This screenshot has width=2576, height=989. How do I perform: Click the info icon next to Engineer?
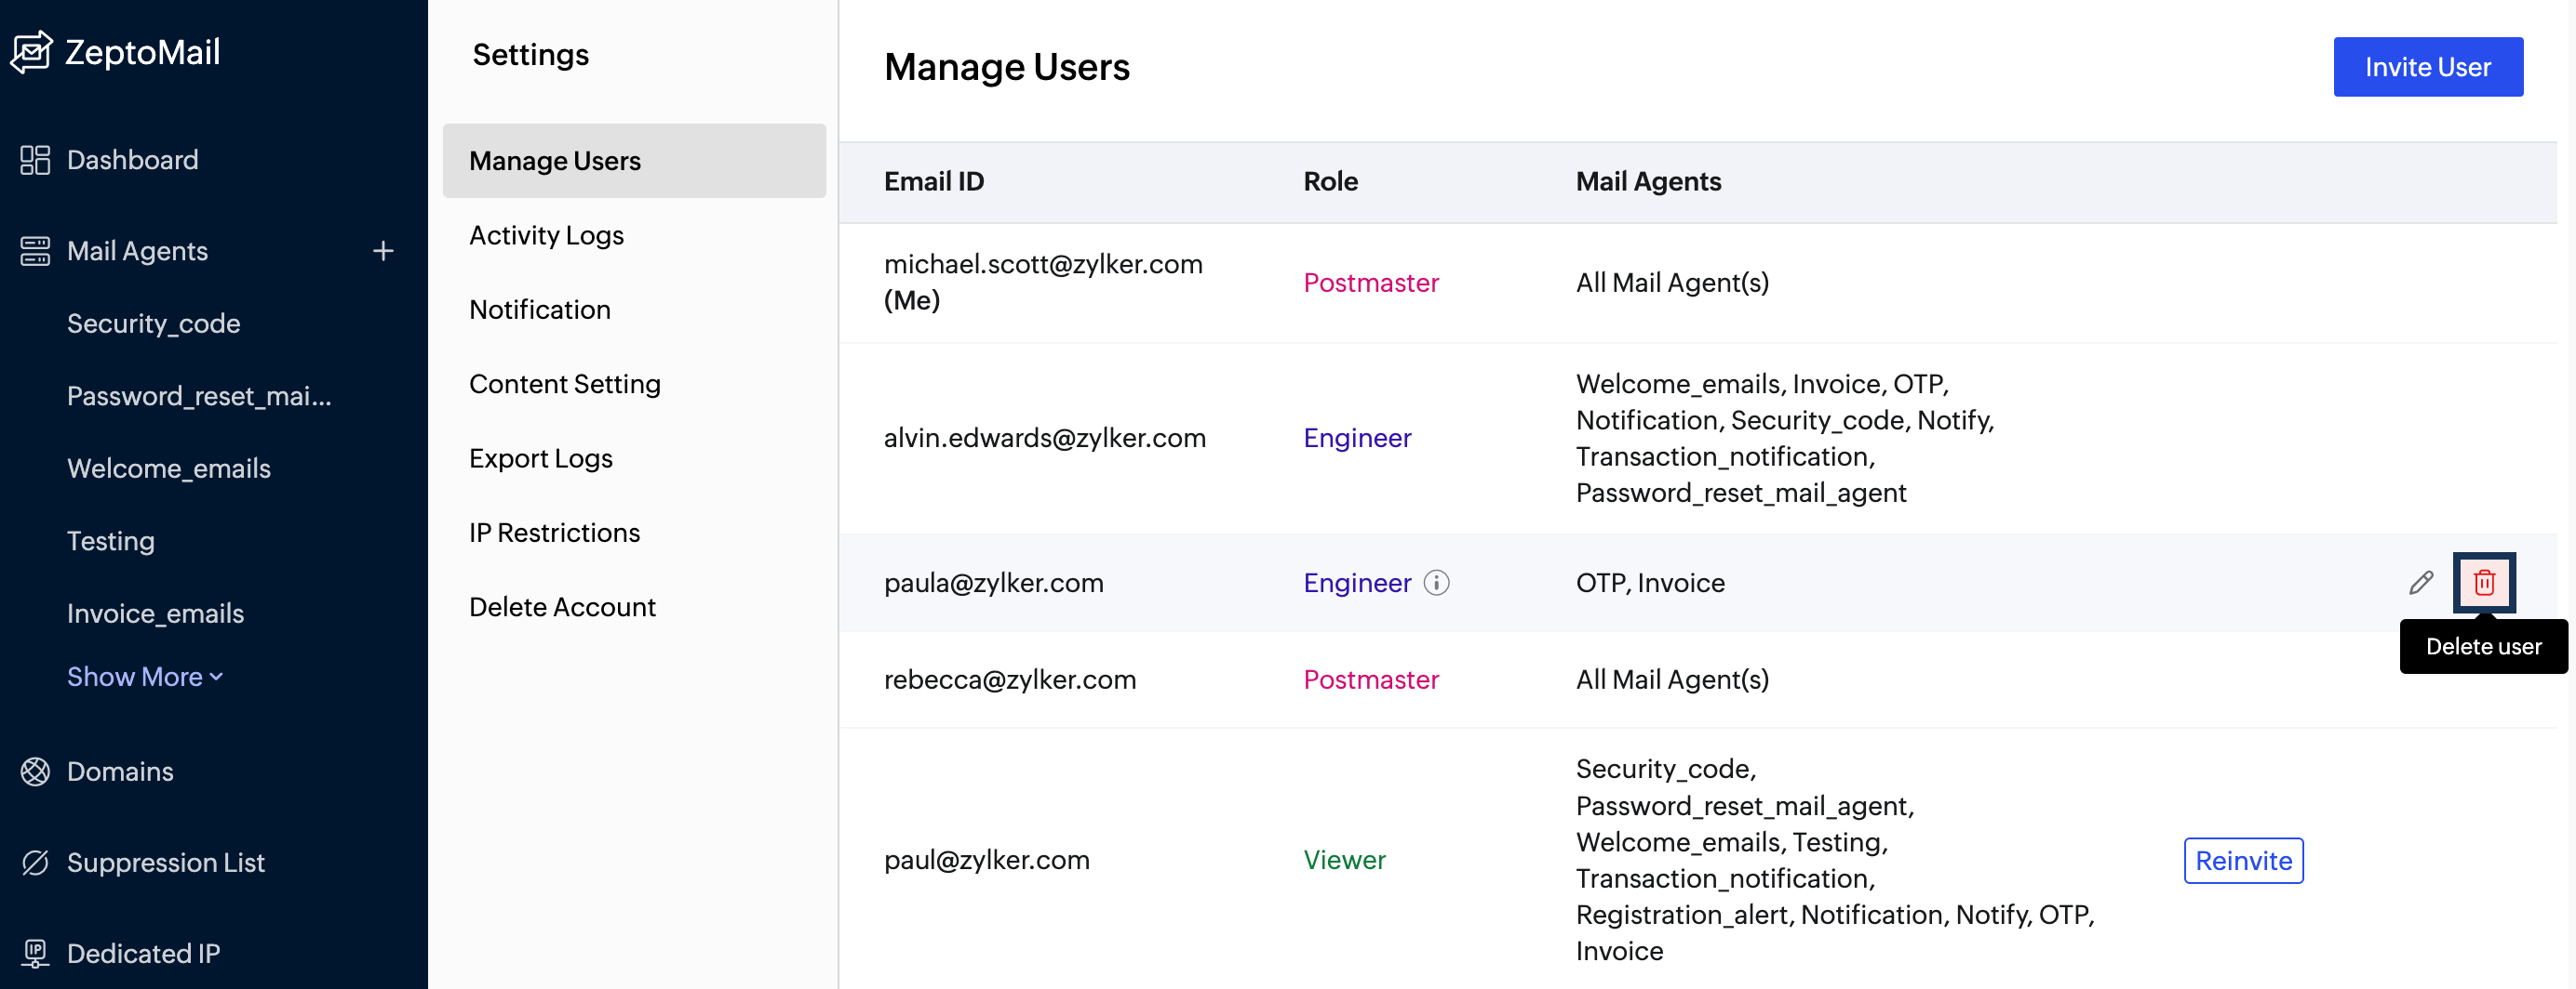[x=1436, y=583]
